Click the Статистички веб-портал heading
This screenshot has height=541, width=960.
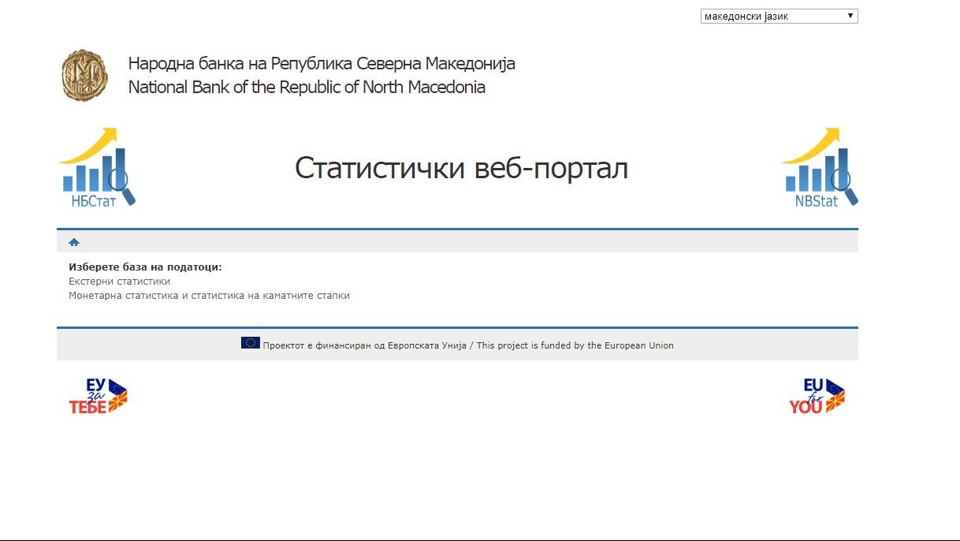(x=461, y=168)
